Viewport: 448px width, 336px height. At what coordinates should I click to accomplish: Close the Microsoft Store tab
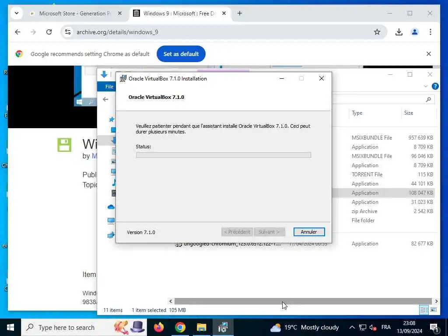tap(120, 13)
